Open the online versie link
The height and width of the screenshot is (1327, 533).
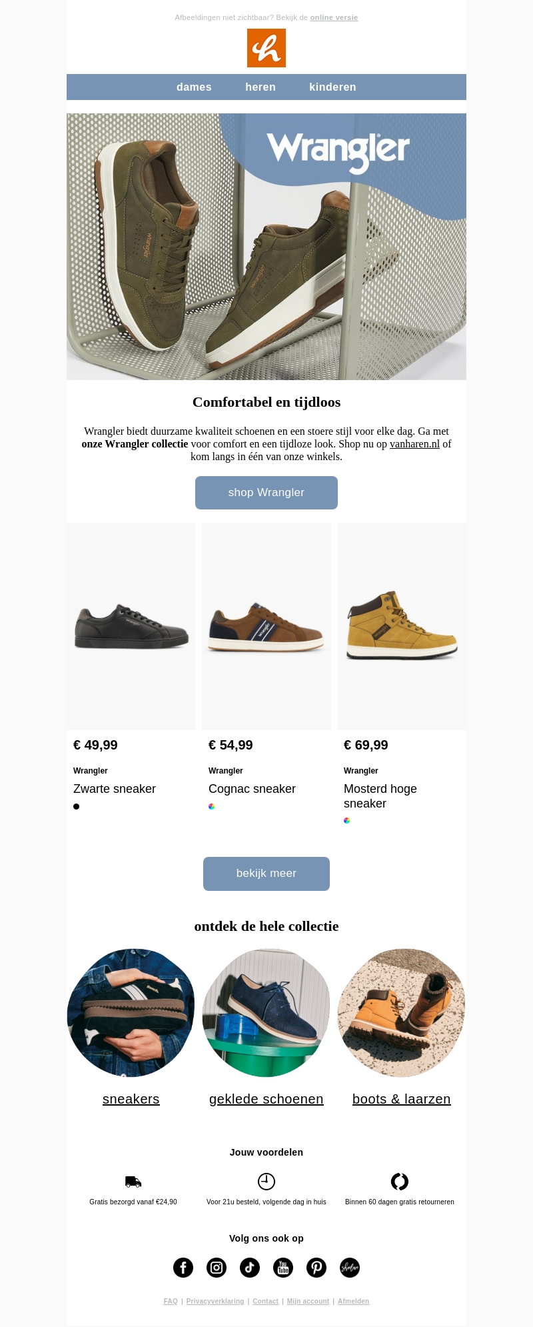coord(334,17)
